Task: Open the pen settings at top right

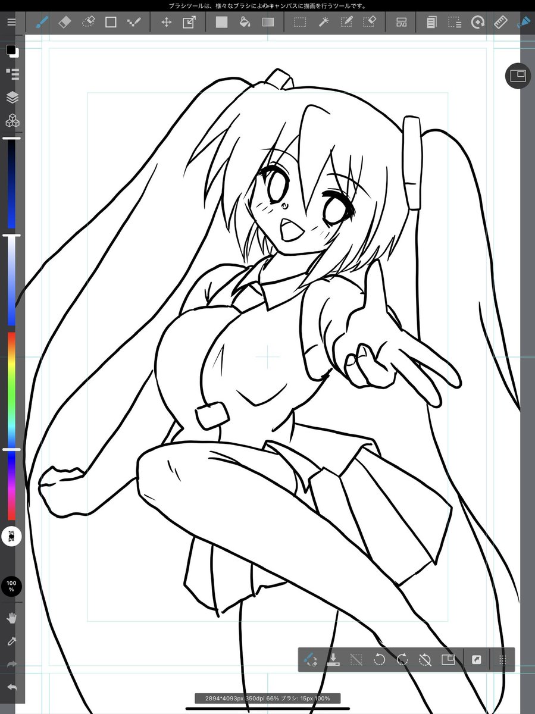Action: tap(523, 23)
